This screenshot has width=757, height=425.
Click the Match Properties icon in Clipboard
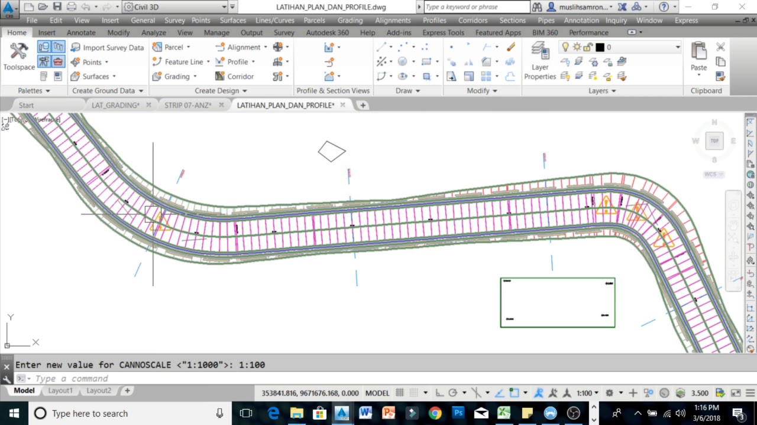[x=720, y=76]
